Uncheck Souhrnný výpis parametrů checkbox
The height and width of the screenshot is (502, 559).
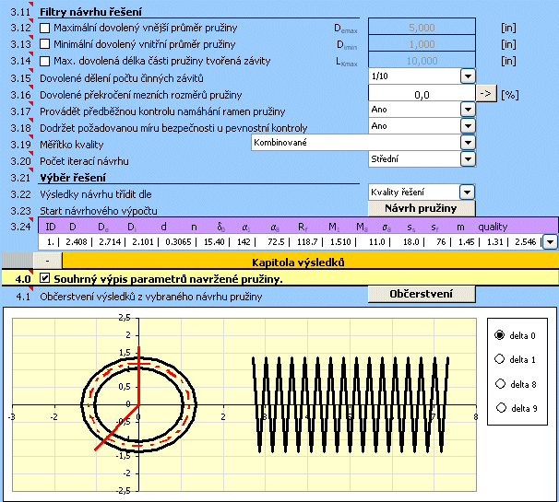pyautogui.click(x=45, y=278)
